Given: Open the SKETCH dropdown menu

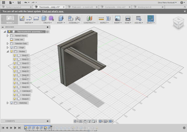Looking at the screenshot, I should pyautogui.click(x=29, y=23).
